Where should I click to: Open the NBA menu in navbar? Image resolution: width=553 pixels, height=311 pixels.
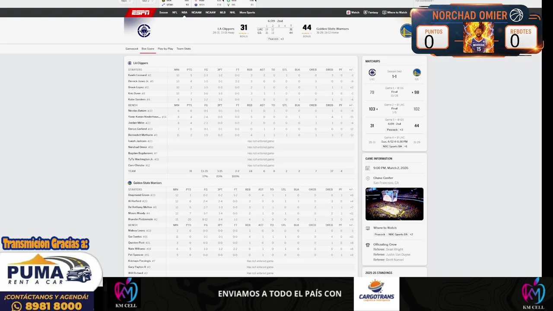coord(184,13)
